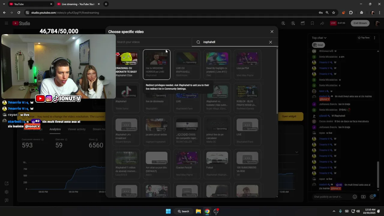This screenshot has width=384, height=216.
Task: Click the share arrow icon
Action: click(x=322, y=23)
